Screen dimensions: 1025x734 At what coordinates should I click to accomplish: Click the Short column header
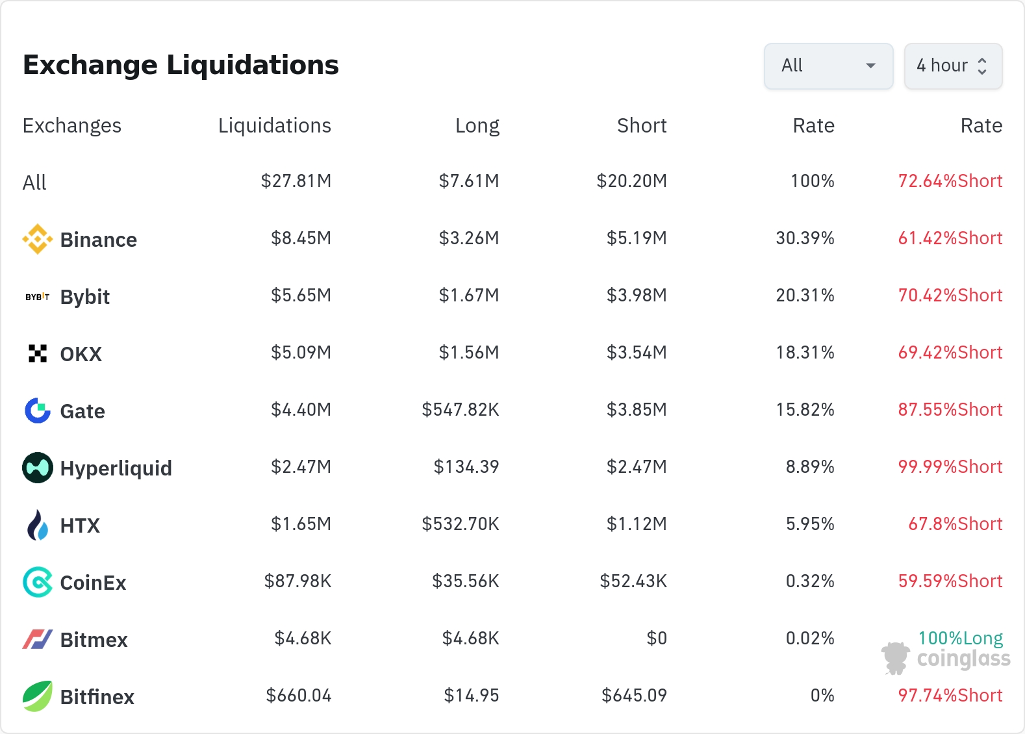tap(641, 125)
